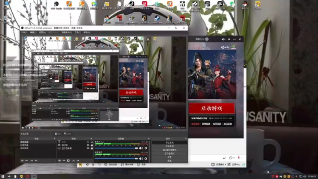This screenshot has height=179, width=318.
Task: Expand the chat bubble dropdown arrow
Action: pos(234,158)
